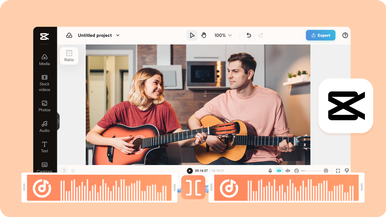Click the Export button
Screen dimensions: 386x217
[321, 35]
